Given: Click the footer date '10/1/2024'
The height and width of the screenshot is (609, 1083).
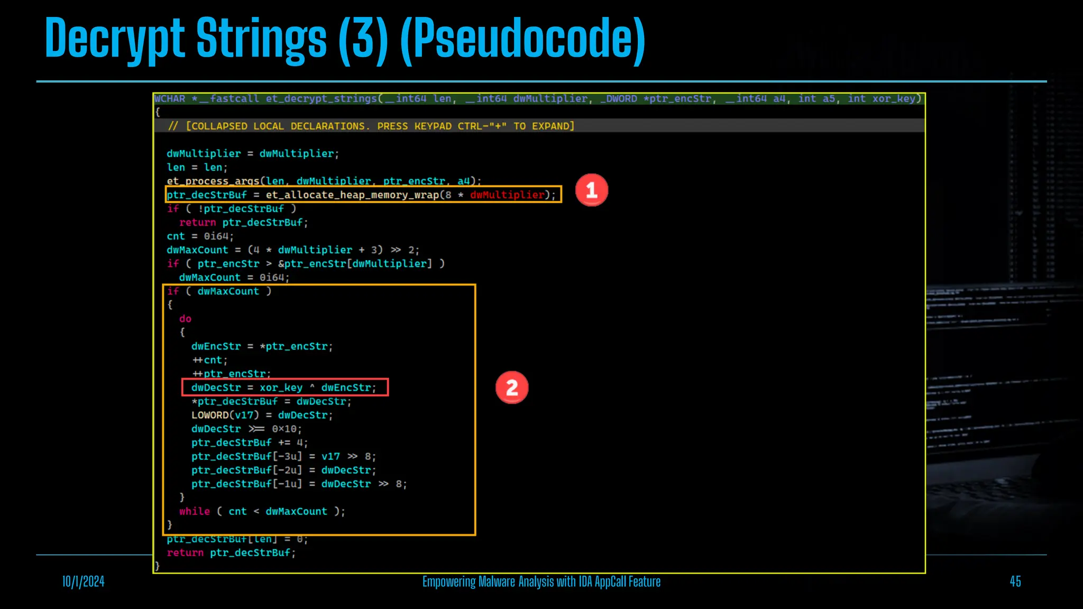Looking at the screenshot, I should coord(84,582).
